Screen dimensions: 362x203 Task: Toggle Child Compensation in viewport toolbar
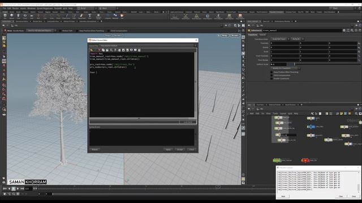[x=109, y=30]
